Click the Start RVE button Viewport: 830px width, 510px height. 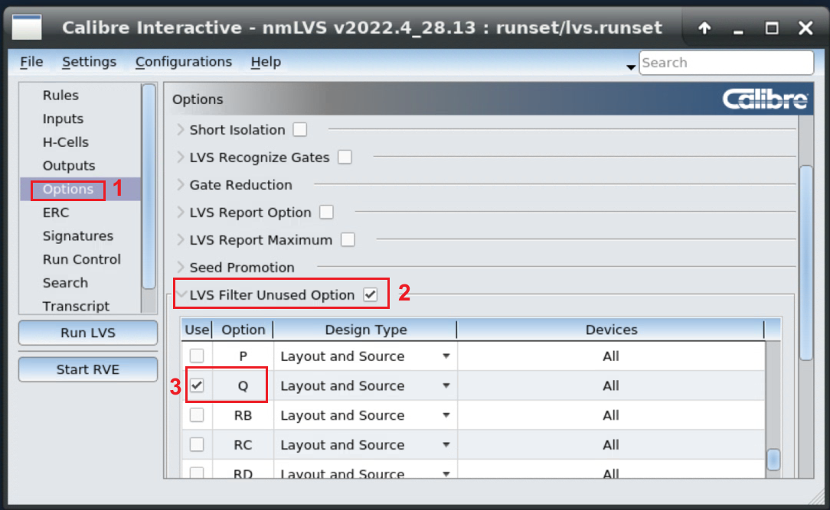coord(88,369)
